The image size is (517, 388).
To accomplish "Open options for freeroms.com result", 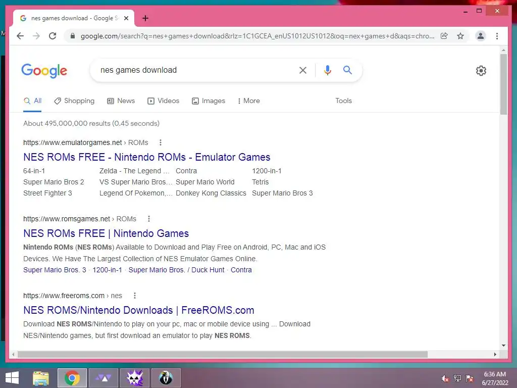I will tap(134, 296).
